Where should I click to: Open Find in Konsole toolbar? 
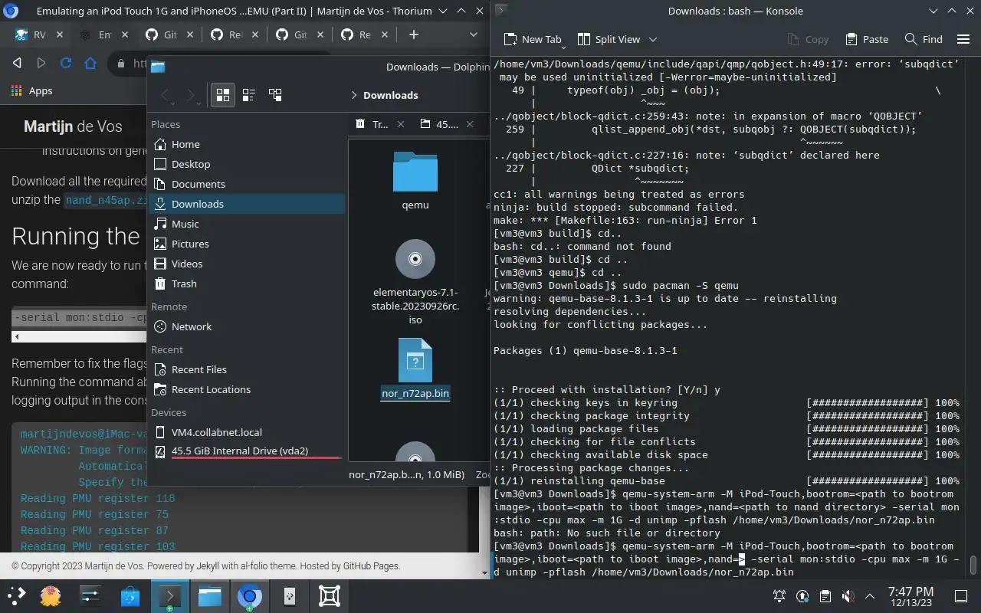924,39
